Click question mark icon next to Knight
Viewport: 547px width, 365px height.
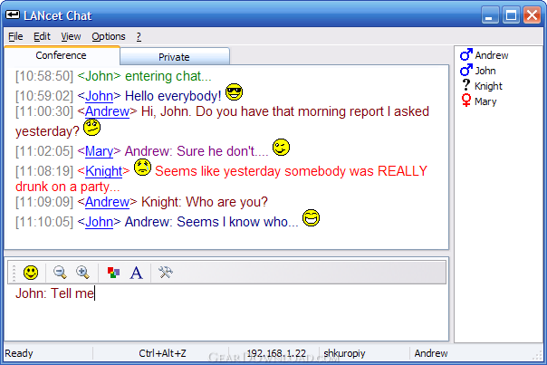[x=465, y=85]
